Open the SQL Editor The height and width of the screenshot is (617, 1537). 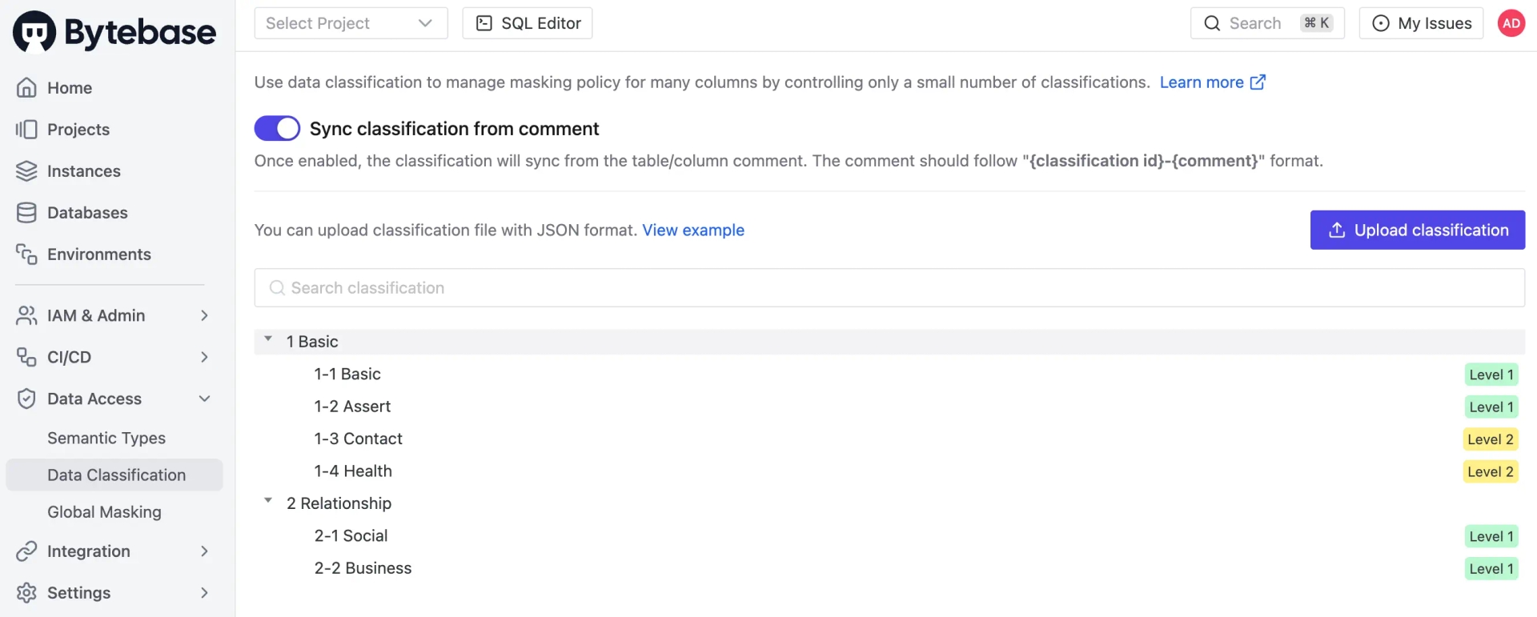click(528, 23)
